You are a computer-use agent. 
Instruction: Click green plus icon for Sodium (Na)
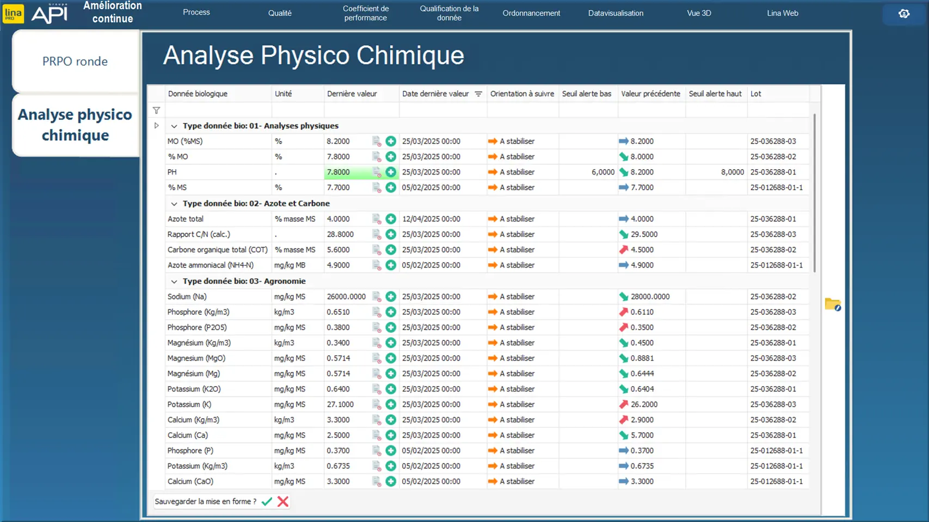point(390,296)
